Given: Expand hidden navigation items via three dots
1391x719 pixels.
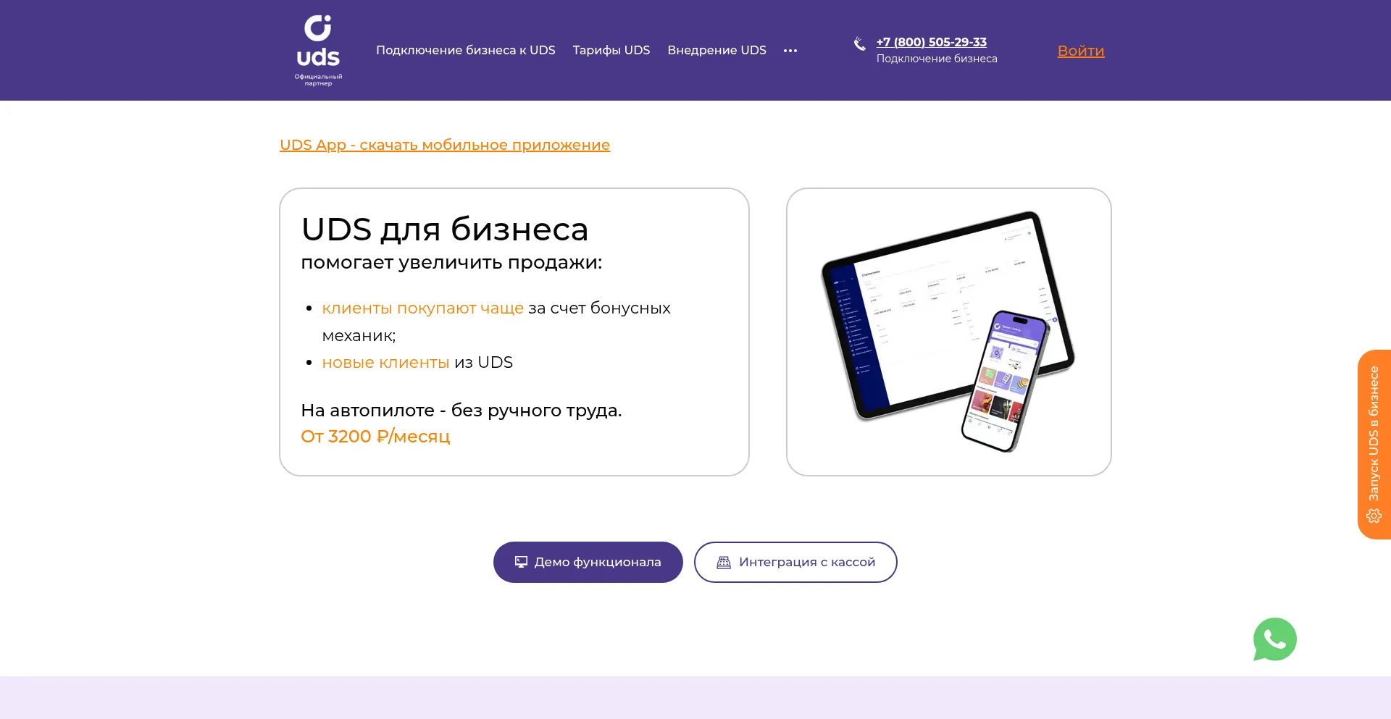Looking at the screenshot, I should (790, 50).
